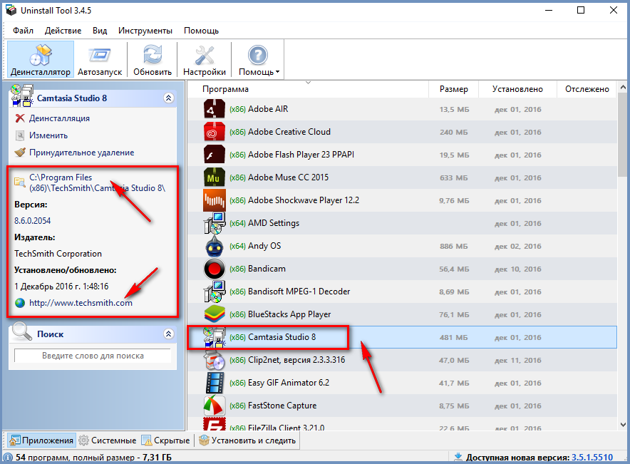Collapse the Поиск panel
Image resolution: width=630 pixels, height=464 pixels.
pos(169,334)
